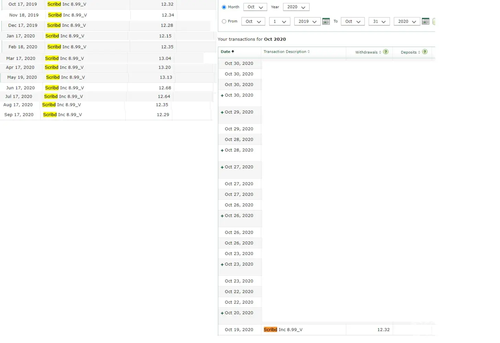Open the Month dropdown showing Oct
The width and height of the screenshot is (500, 343).
(255, 7)
